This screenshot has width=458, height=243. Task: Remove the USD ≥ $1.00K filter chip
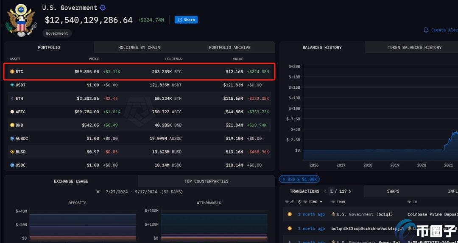click(284, 180)
